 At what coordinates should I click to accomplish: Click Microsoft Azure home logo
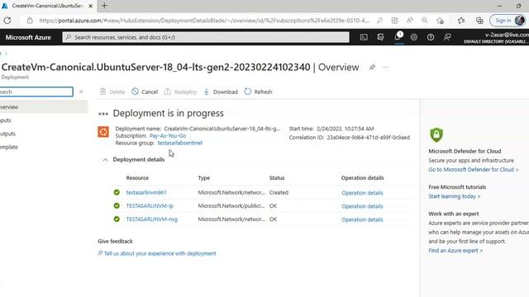point(28,37)
